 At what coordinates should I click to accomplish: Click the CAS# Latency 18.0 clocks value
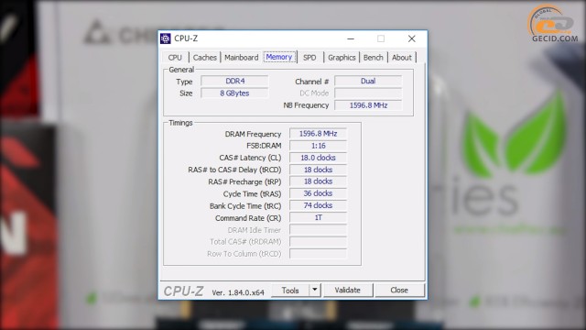point(318,158)
